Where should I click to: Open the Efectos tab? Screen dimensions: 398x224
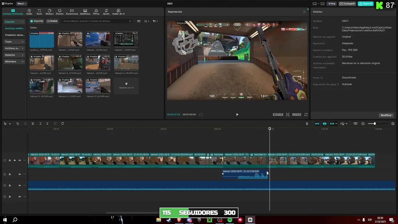point(60,12)
